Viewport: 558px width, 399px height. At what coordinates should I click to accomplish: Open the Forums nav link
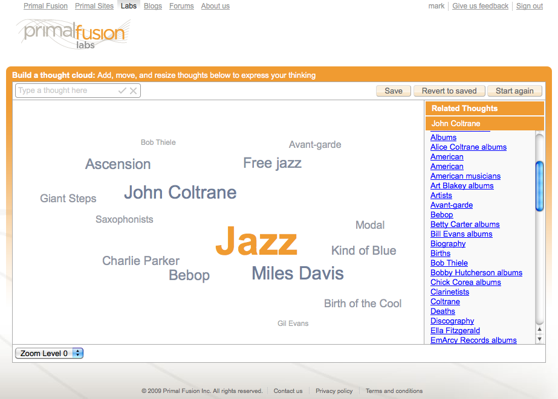[181, 6]
